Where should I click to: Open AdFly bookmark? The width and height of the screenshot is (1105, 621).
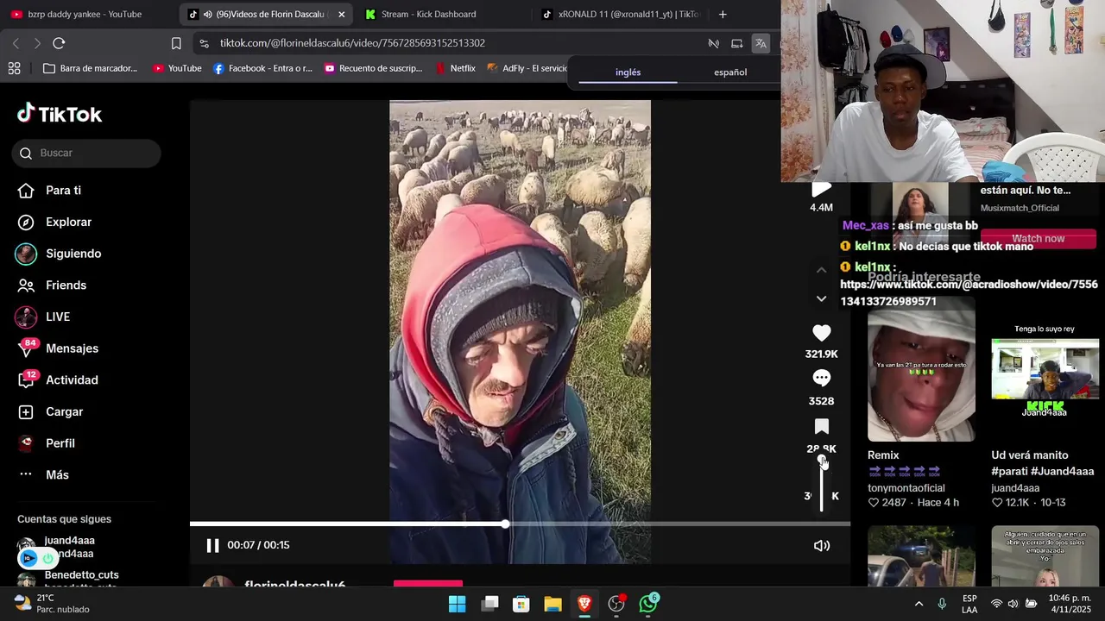(x=527, y=68)
